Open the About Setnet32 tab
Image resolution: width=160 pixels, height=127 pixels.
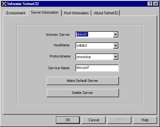(x=106, y=13)
